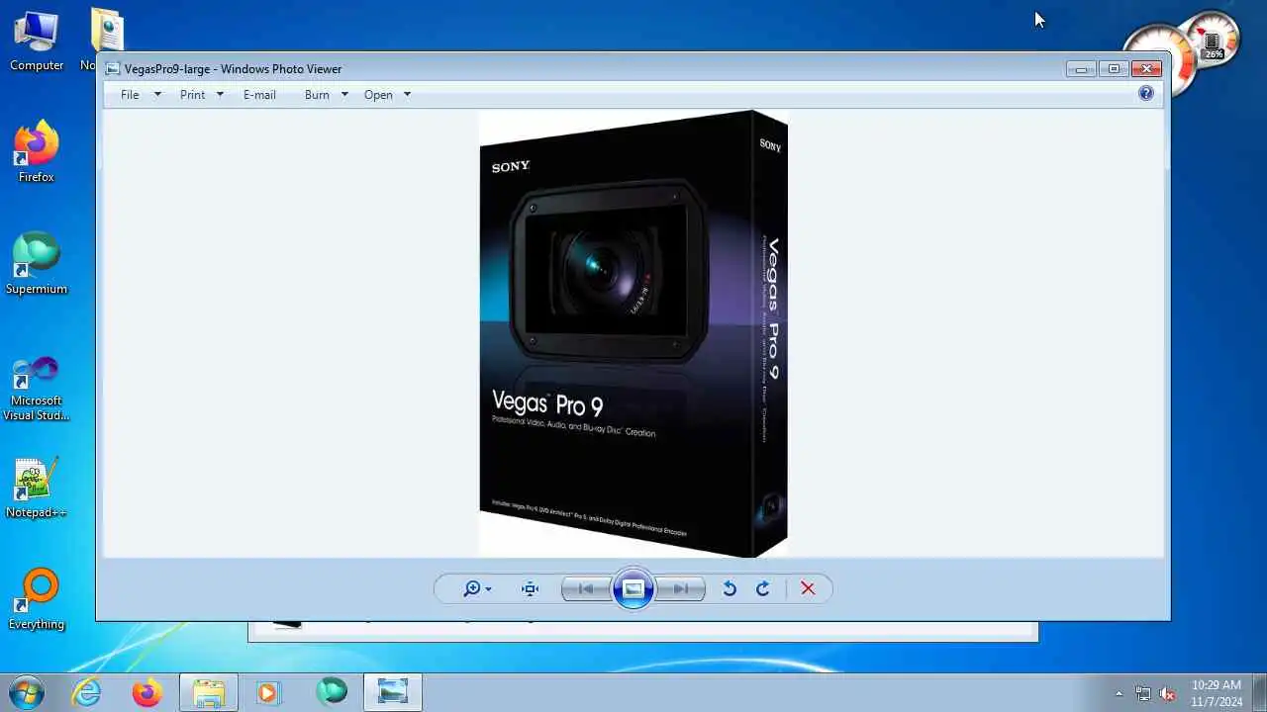The image size is (1267, 712).
Task: Select the Notepad++ desktop shortcut
Action: pyautogui.click(x=37, y=488)
